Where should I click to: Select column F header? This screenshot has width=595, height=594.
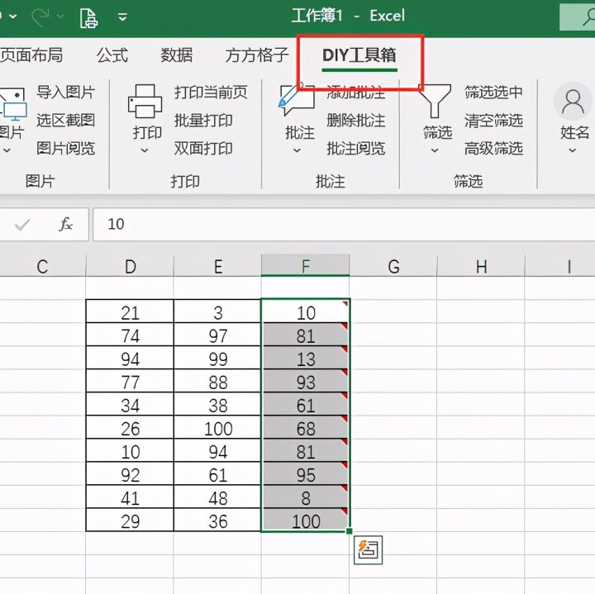tap(306, 265)
